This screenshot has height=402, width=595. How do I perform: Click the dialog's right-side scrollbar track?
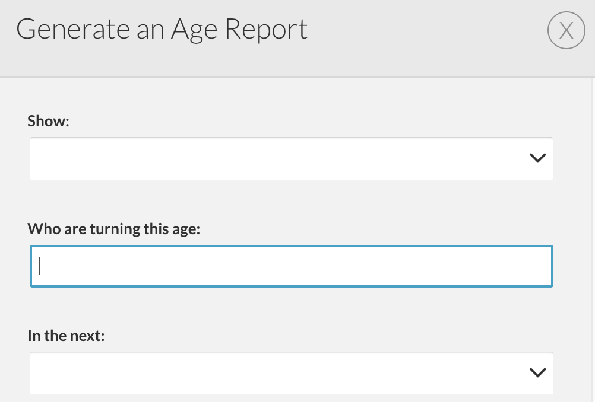pos(593,240)
